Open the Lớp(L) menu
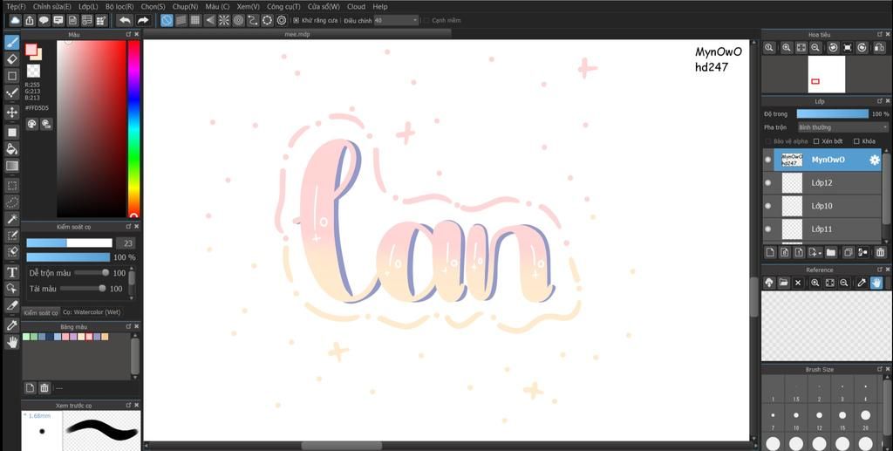This screenshot has width=893, height=451. (88, 6)
